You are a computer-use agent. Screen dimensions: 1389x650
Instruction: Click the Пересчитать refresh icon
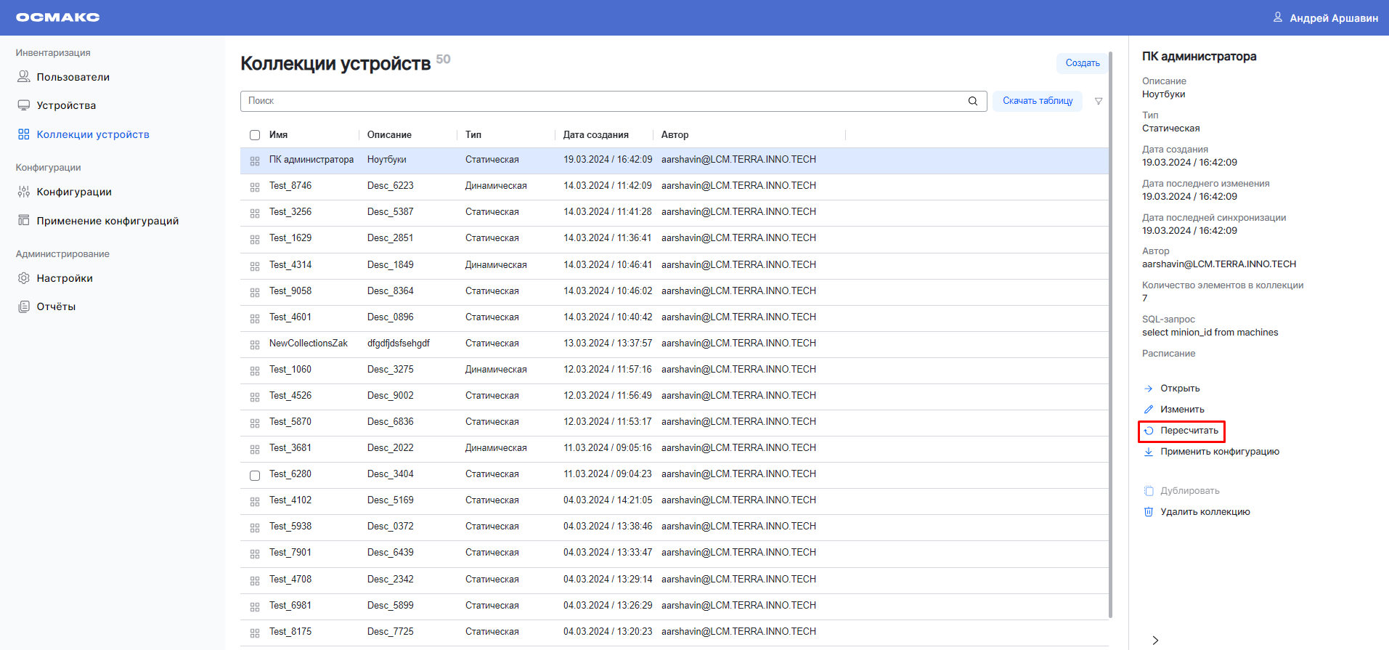[1149, 431]
